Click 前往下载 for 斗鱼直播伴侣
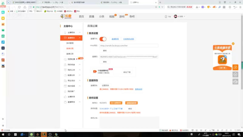The height and width of the screenshot is (137, 243). pyautogui.click(x=127, y=72)
